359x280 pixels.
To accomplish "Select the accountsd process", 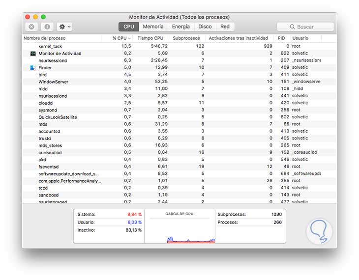I will click(179, 131).
